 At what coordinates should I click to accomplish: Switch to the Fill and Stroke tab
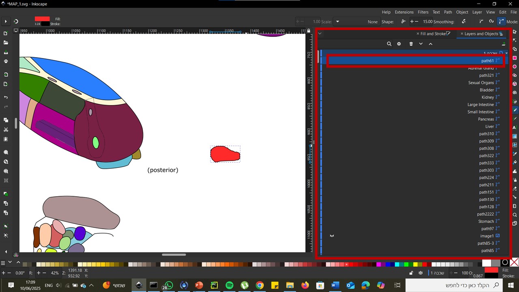(433, 34)
